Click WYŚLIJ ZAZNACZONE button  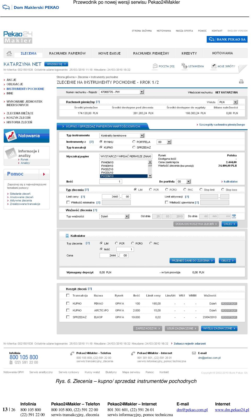(x=219, y=328)
